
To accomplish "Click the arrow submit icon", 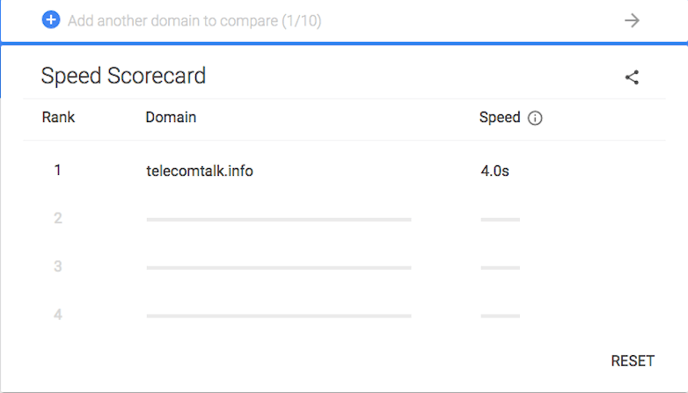I will [x=632, y=20].
